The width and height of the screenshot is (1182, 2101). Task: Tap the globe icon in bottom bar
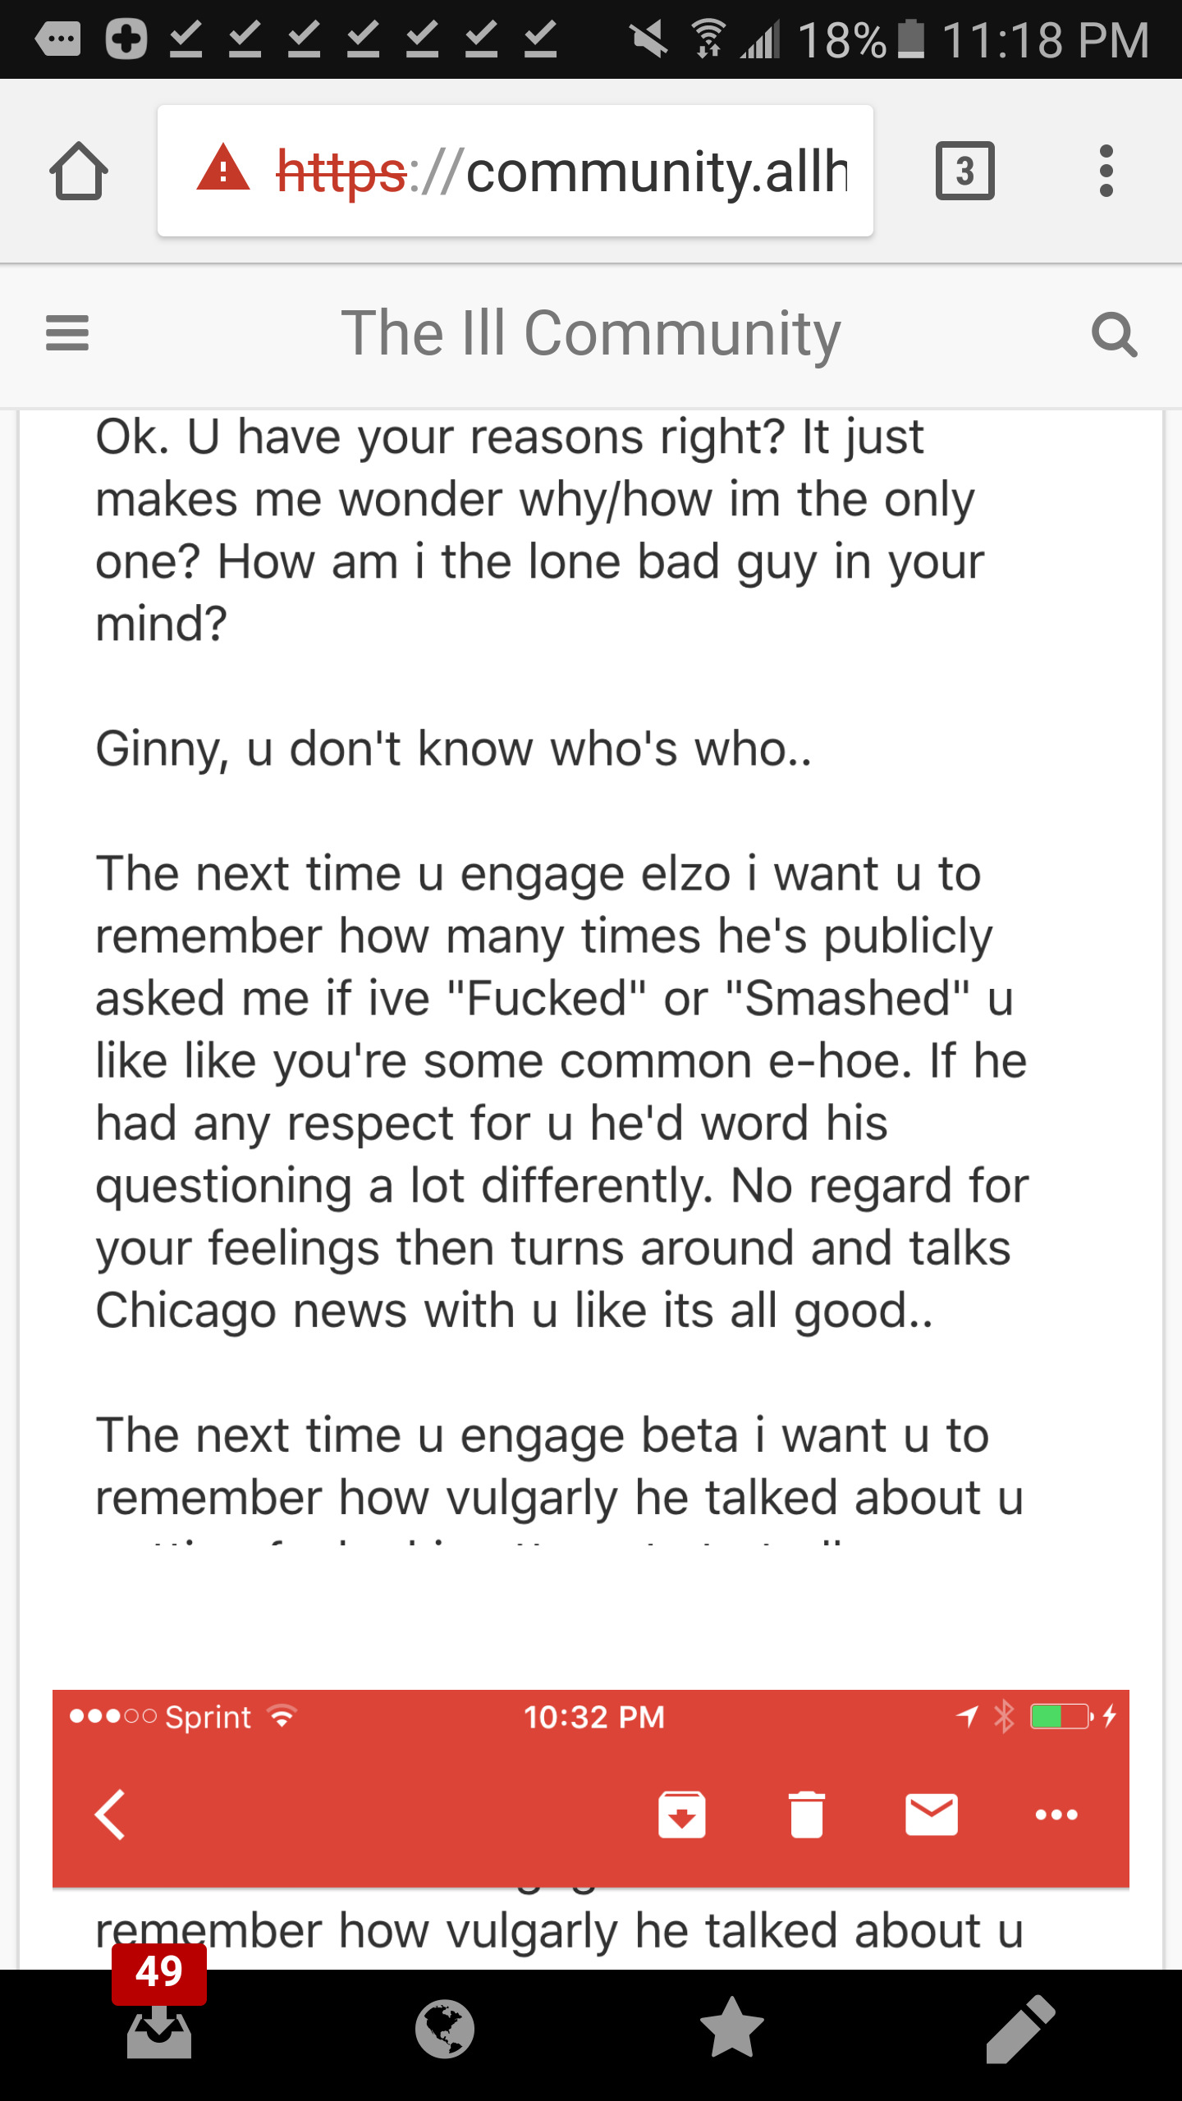click(444, 2030)
